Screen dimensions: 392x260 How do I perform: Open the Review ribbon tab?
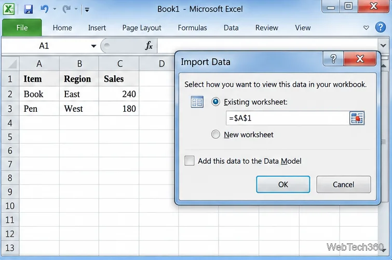(266, 28)
